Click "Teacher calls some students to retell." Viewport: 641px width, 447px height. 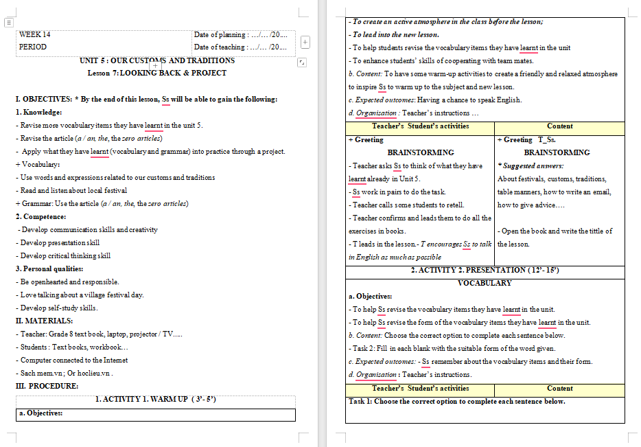point(406,205)
